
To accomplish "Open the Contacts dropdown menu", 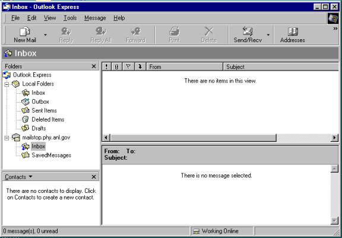I will [x=18, y=177].
